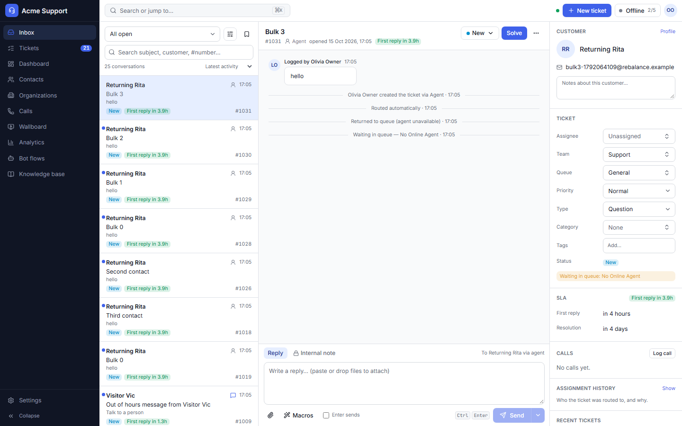Open Knowledge base in the sidebar

[50, 174]
